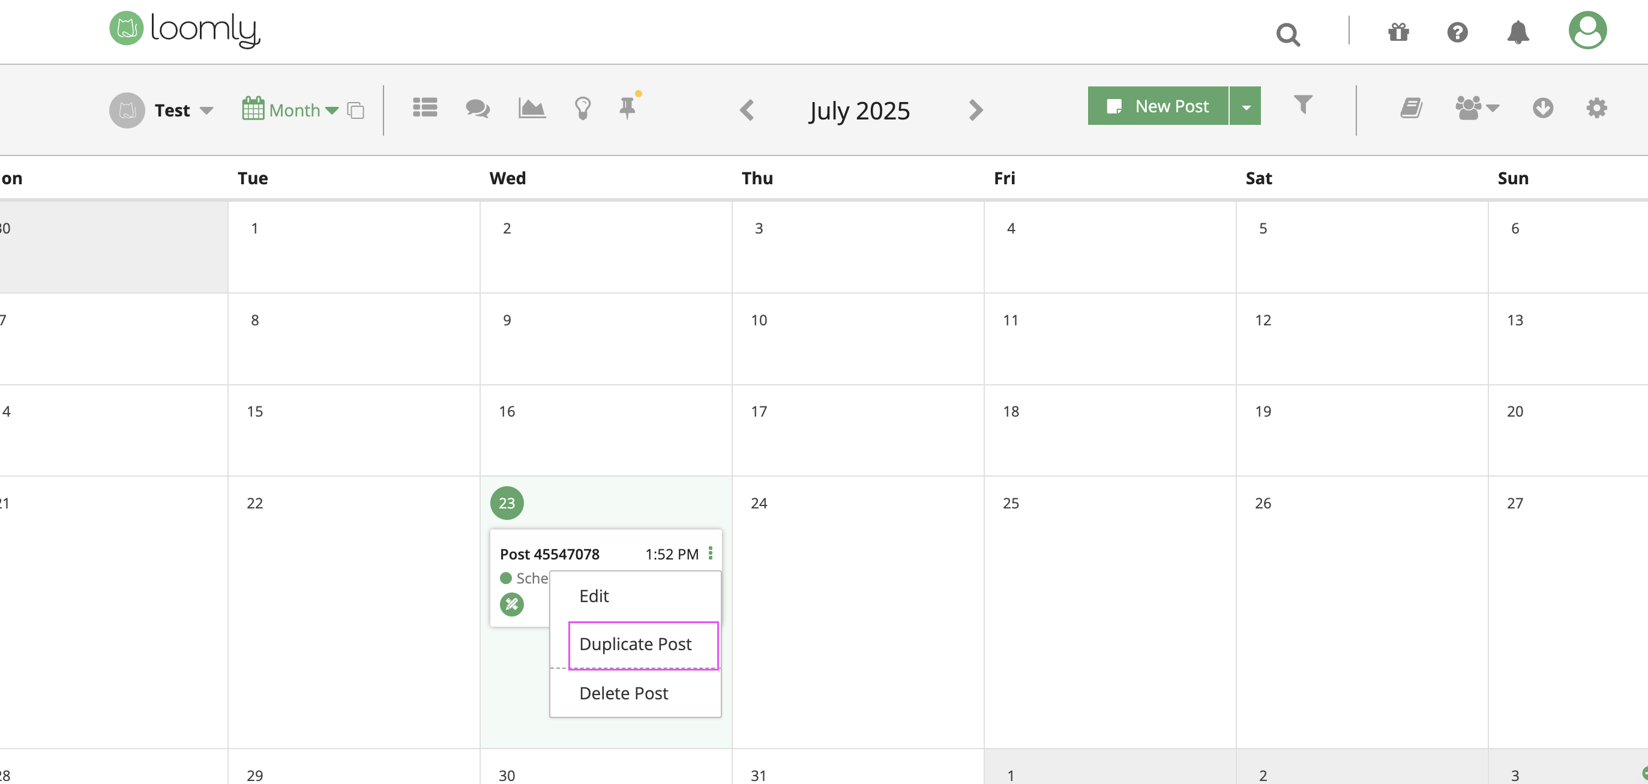Expand the Month view dropdown

[331, 110]
